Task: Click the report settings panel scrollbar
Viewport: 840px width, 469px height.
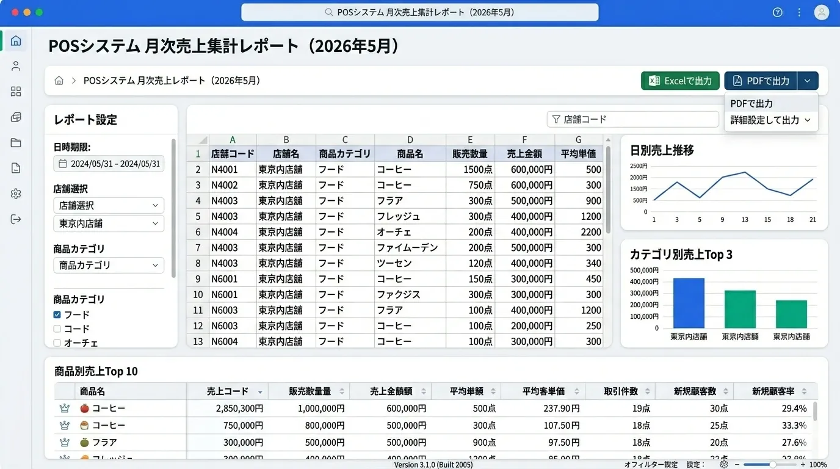Action: click(173, 208)
